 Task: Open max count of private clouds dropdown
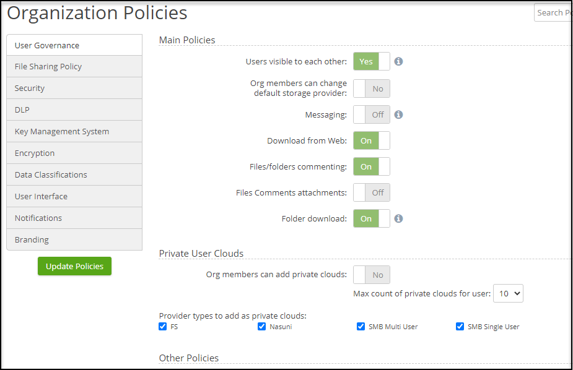click(x=508, y=293)
